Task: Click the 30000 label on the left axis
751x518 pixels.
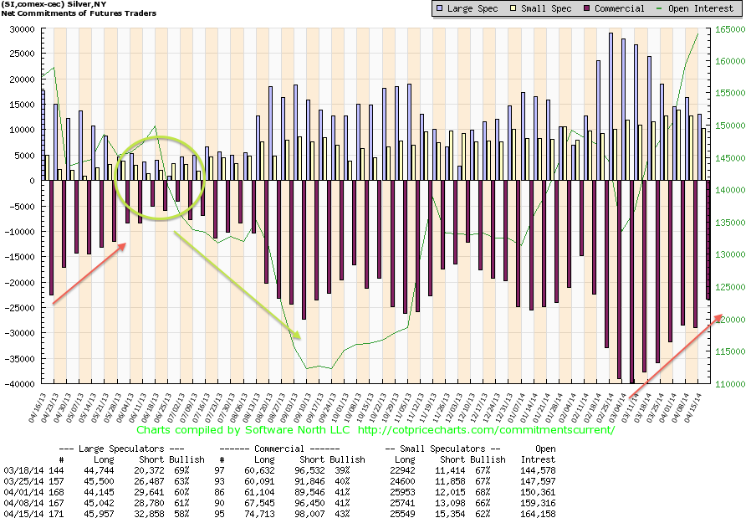Action: click(x=22, y=29)
